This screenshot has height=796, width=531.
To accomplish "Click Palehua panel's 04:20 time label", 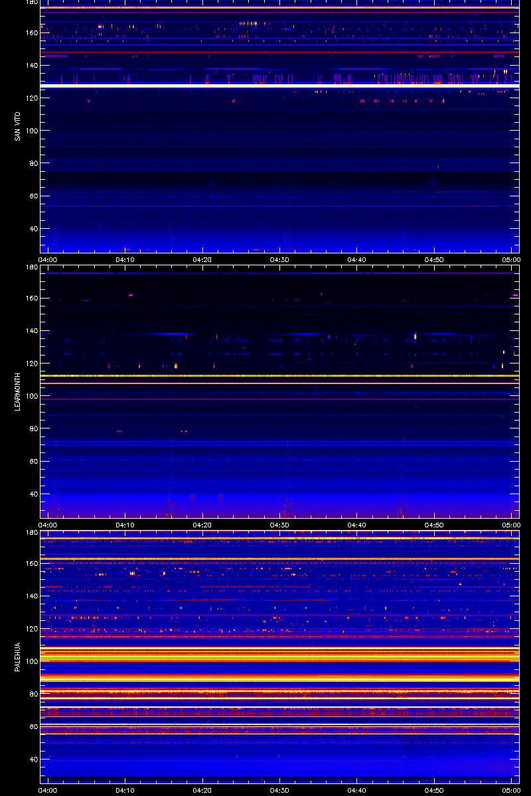I will [202, 790].
